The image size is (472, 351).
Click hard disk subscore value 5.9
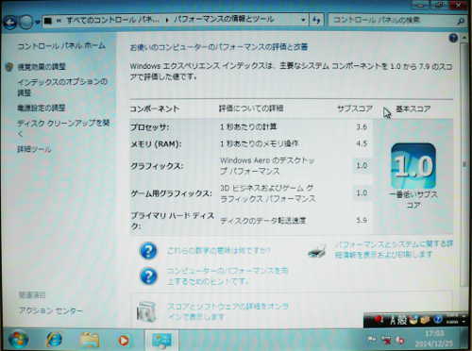362,220
